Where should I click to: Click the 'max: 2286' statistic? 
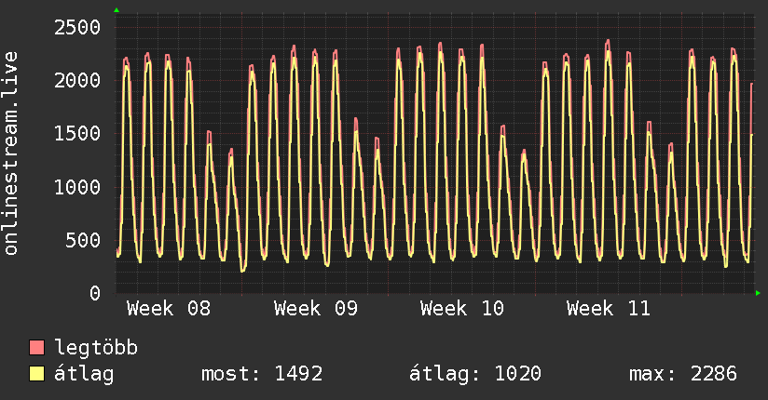(683, 375)
